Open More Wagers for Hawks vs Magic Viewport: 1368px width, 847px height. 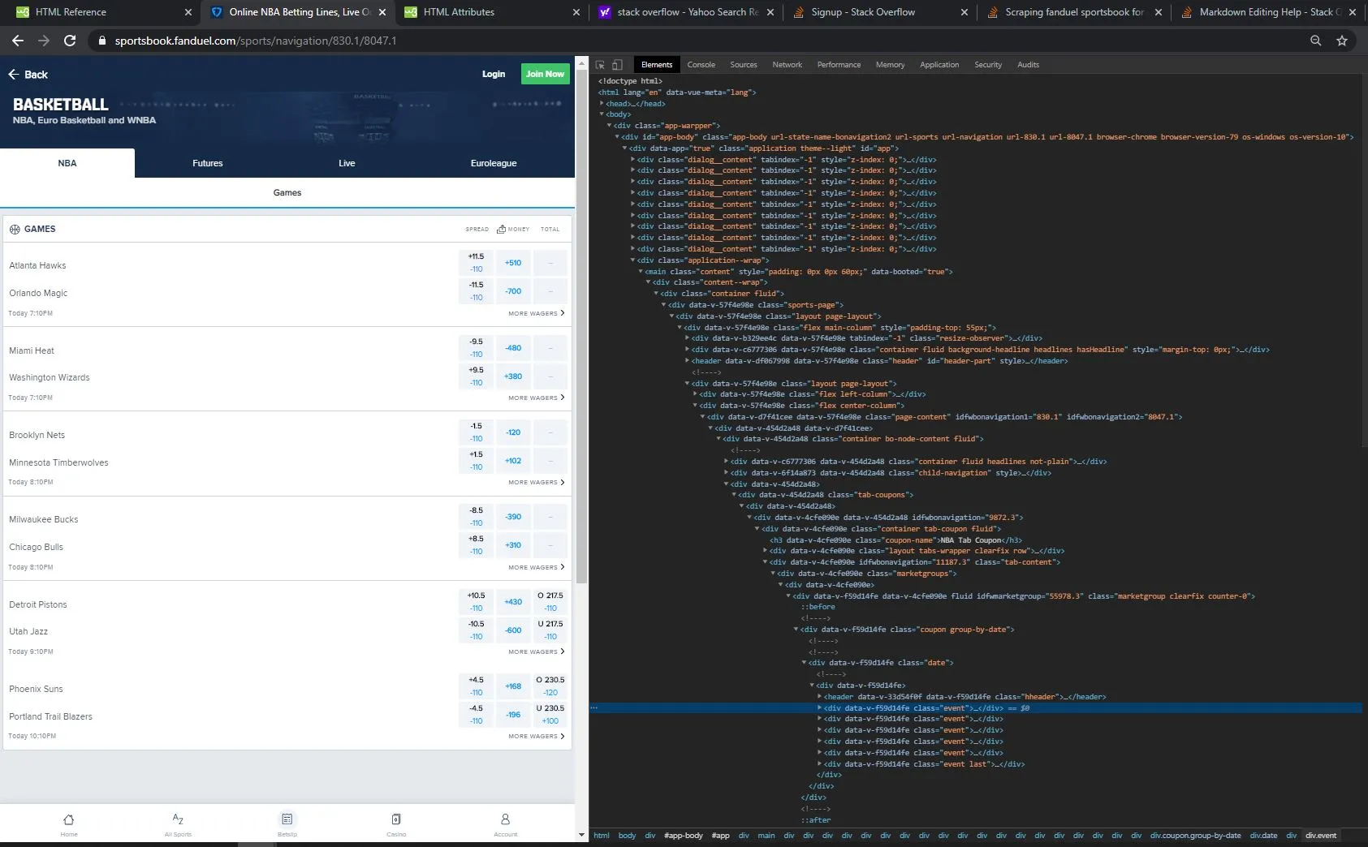537,313
